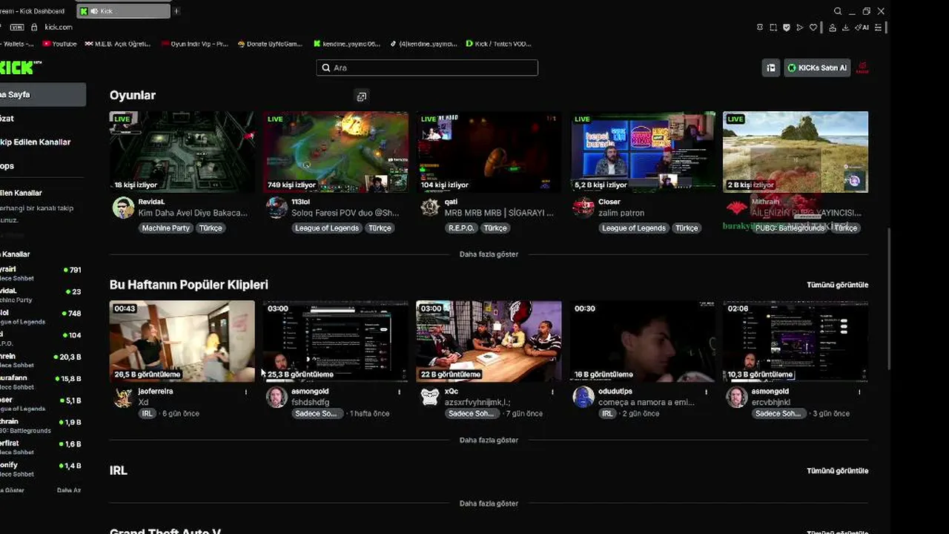Play jaoferreira 00:43 clip thumbnail
The height and width of the screenshot is (534, 949).
pos(182,341)
